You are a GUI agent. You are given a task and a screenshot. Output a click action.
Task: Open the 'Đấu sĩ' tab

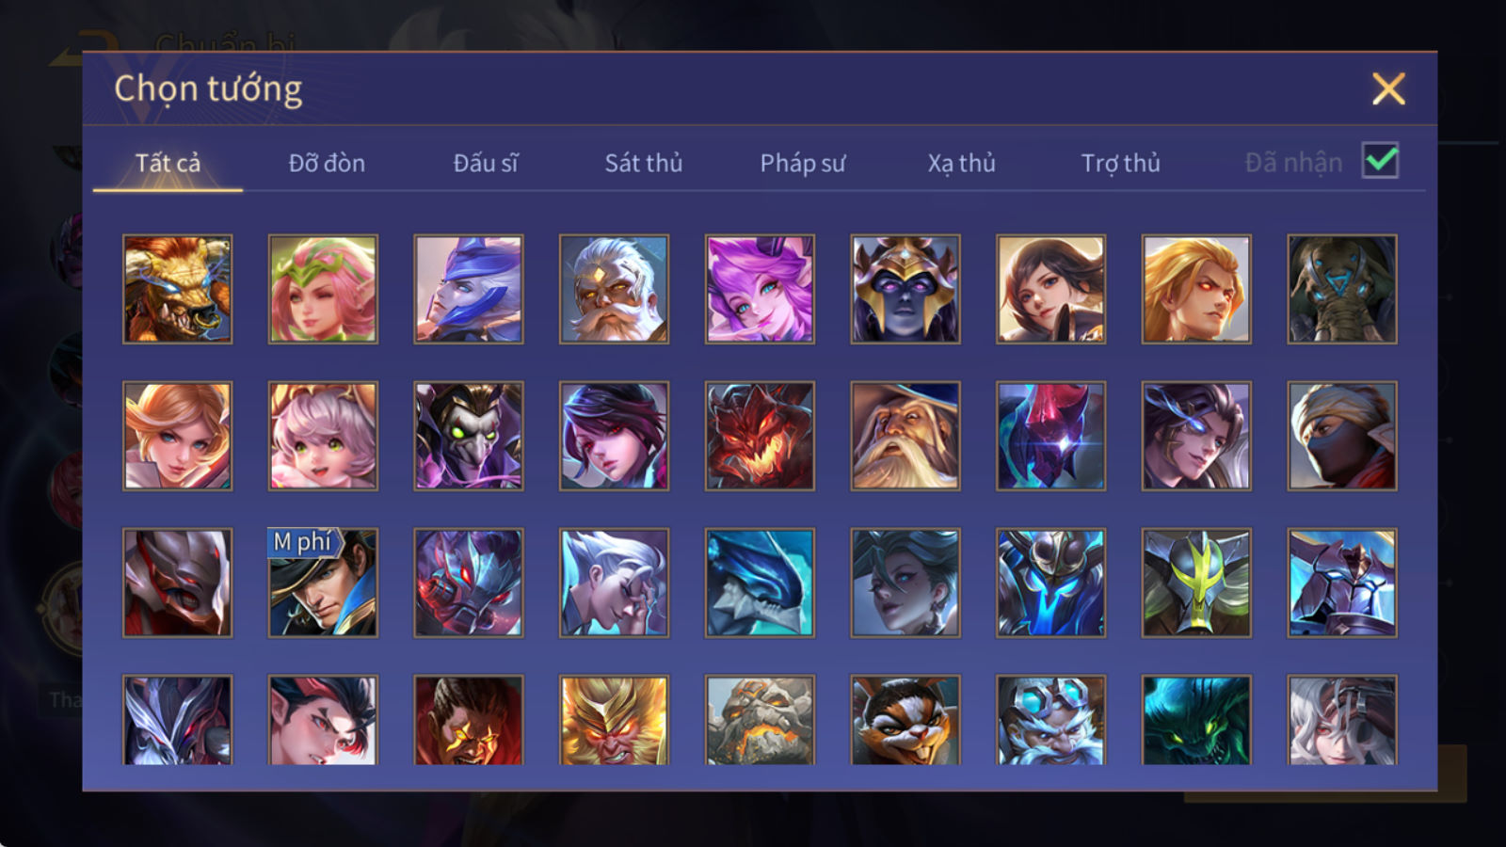tap(486, 163)
